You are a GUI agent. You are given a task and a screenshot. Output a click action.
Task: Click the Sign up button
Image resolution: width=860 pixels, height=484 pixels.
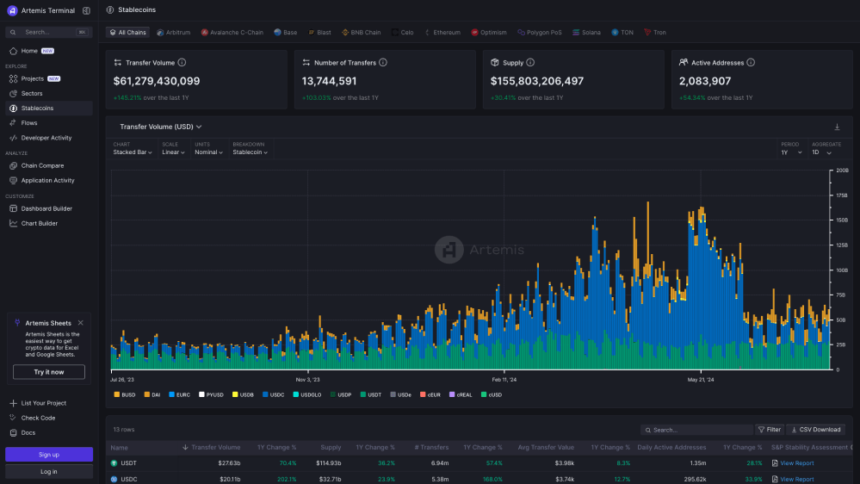49,455
